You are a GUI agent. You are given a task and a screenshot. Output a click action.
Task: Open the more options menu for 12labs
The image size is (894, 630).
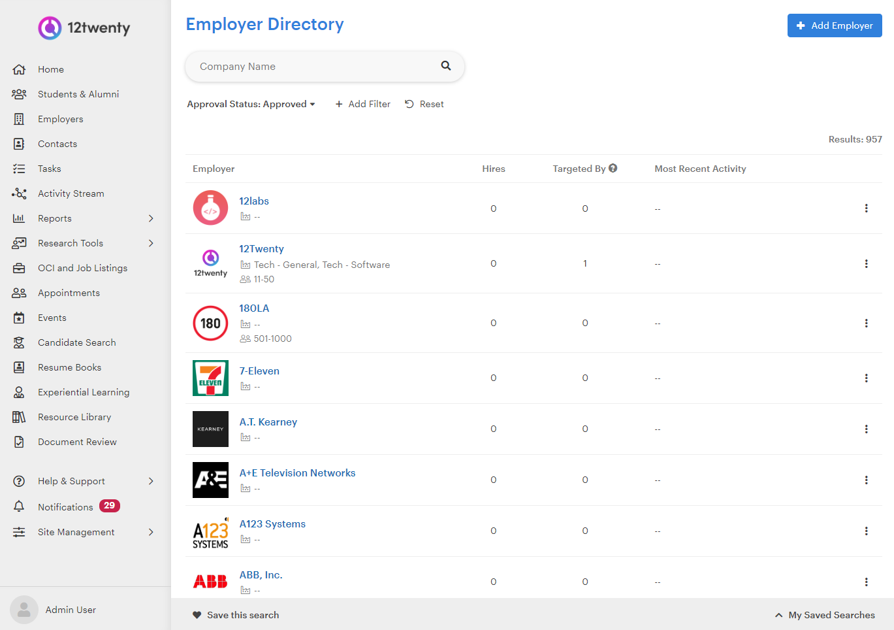pos(867,208)
